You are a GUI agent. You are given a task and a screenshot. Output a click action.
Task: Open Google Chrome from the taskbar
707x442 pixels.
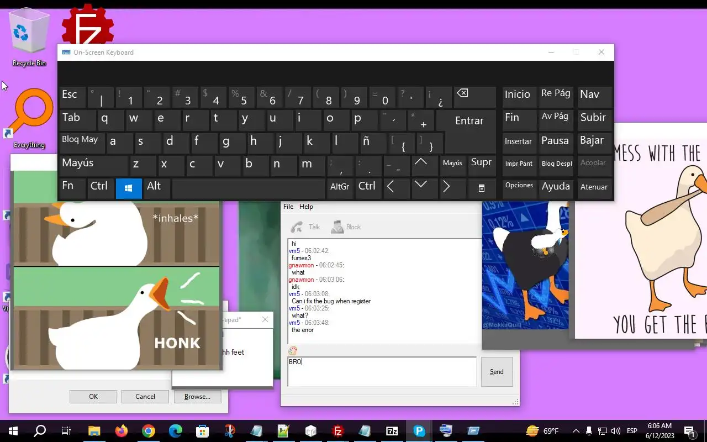[148, 431]
